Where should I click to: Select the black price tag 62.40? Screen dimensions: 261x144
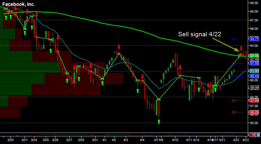pos(254,59)
